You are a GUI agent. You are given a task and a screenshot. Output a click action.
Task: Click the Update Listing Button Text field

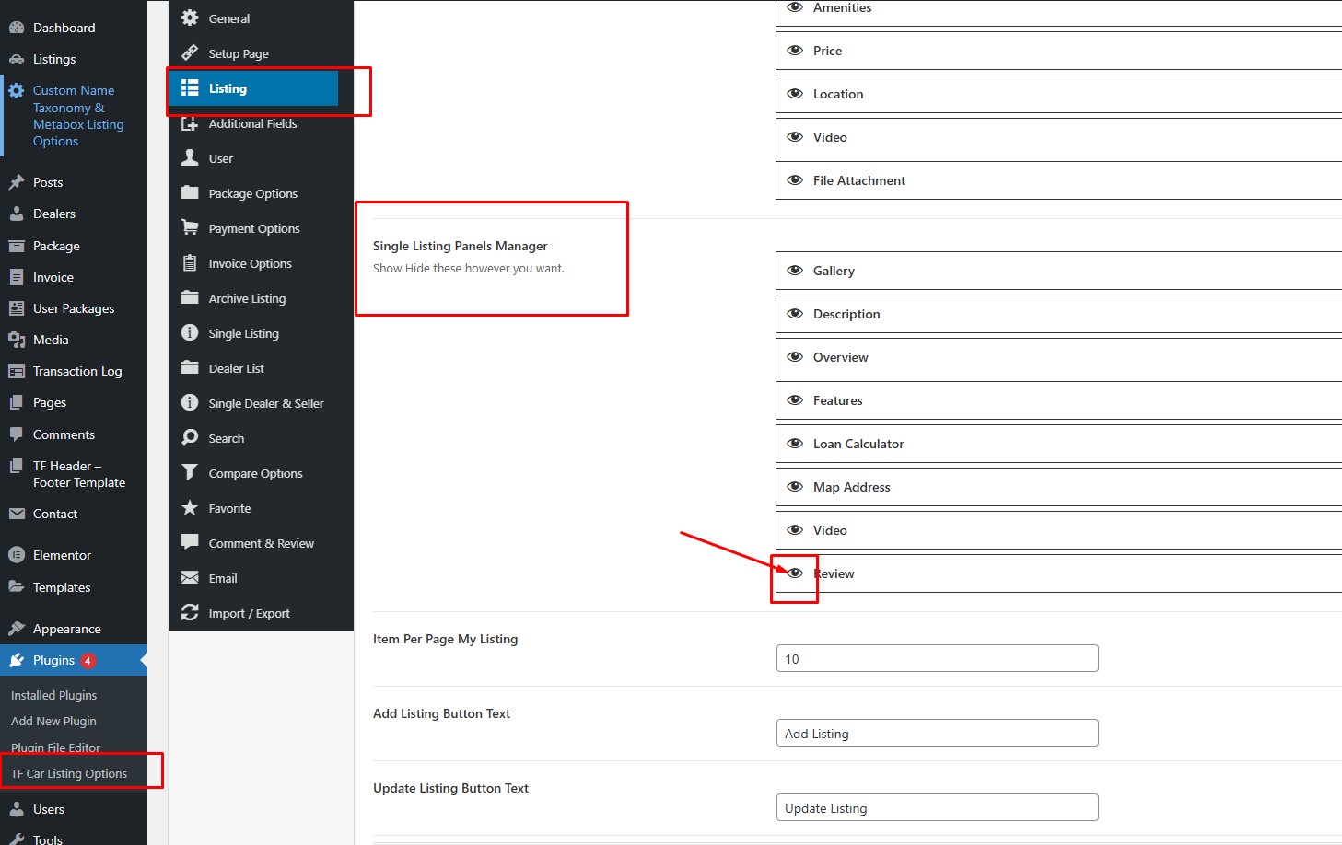point(938,807)
